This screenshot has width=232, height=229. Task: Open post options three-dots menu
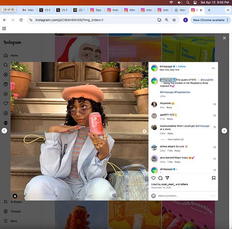(x=213, y=68)
